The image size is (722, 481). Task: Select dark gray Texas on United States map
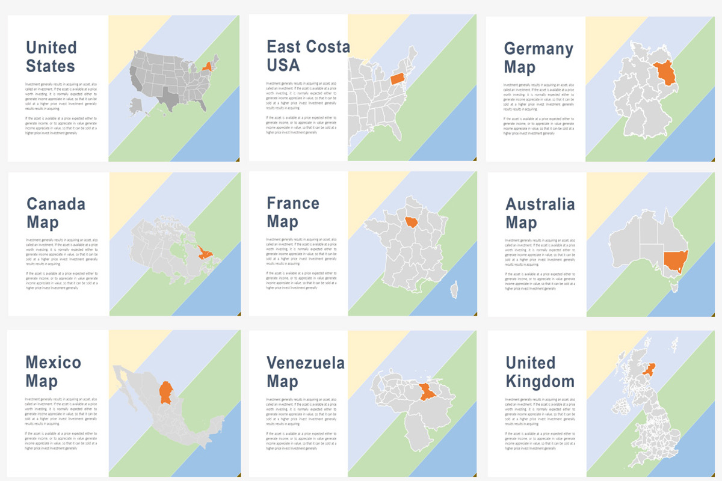tap(170, 99)
